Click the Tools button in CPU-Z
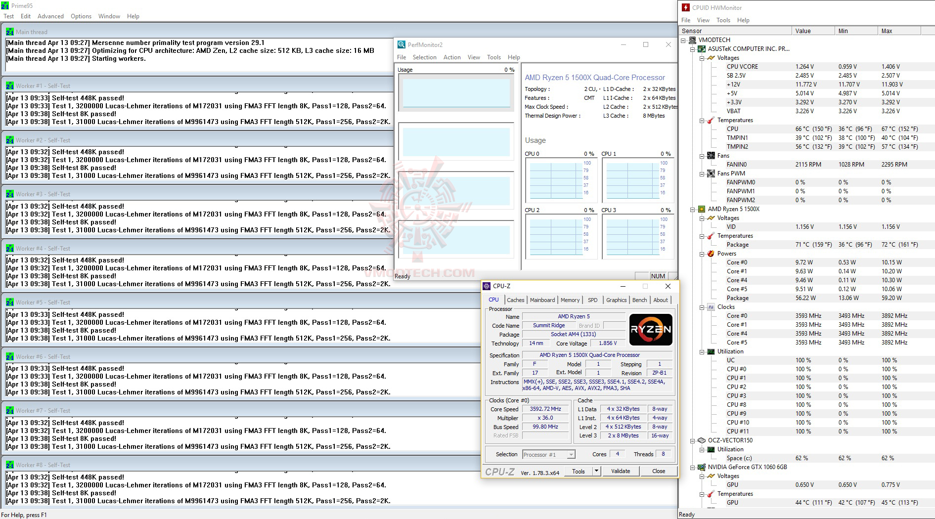 (x=579, y=471)
